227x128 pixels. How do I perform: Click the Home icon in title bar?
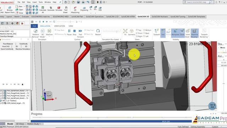coord(66,2)
